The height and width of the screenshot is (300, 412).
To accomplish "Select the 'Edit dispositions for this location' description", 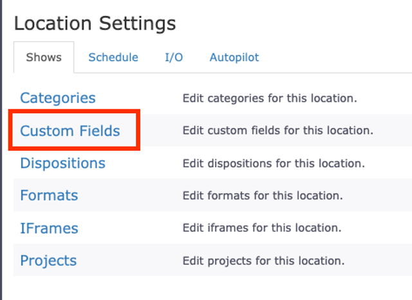I will 274,164.
